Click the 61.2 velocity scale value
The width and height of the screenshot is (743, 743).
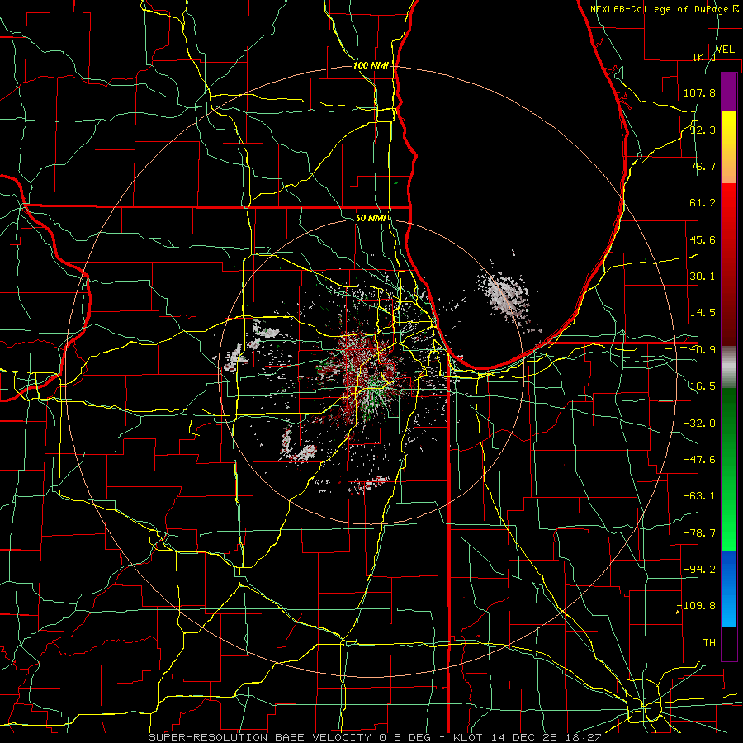point(703,203)
